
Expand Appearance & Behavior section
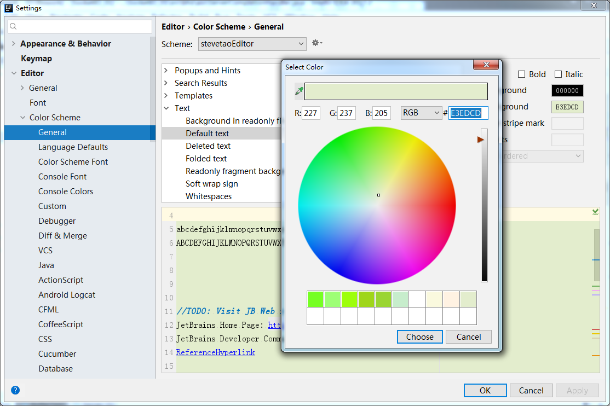coord(14,44)
